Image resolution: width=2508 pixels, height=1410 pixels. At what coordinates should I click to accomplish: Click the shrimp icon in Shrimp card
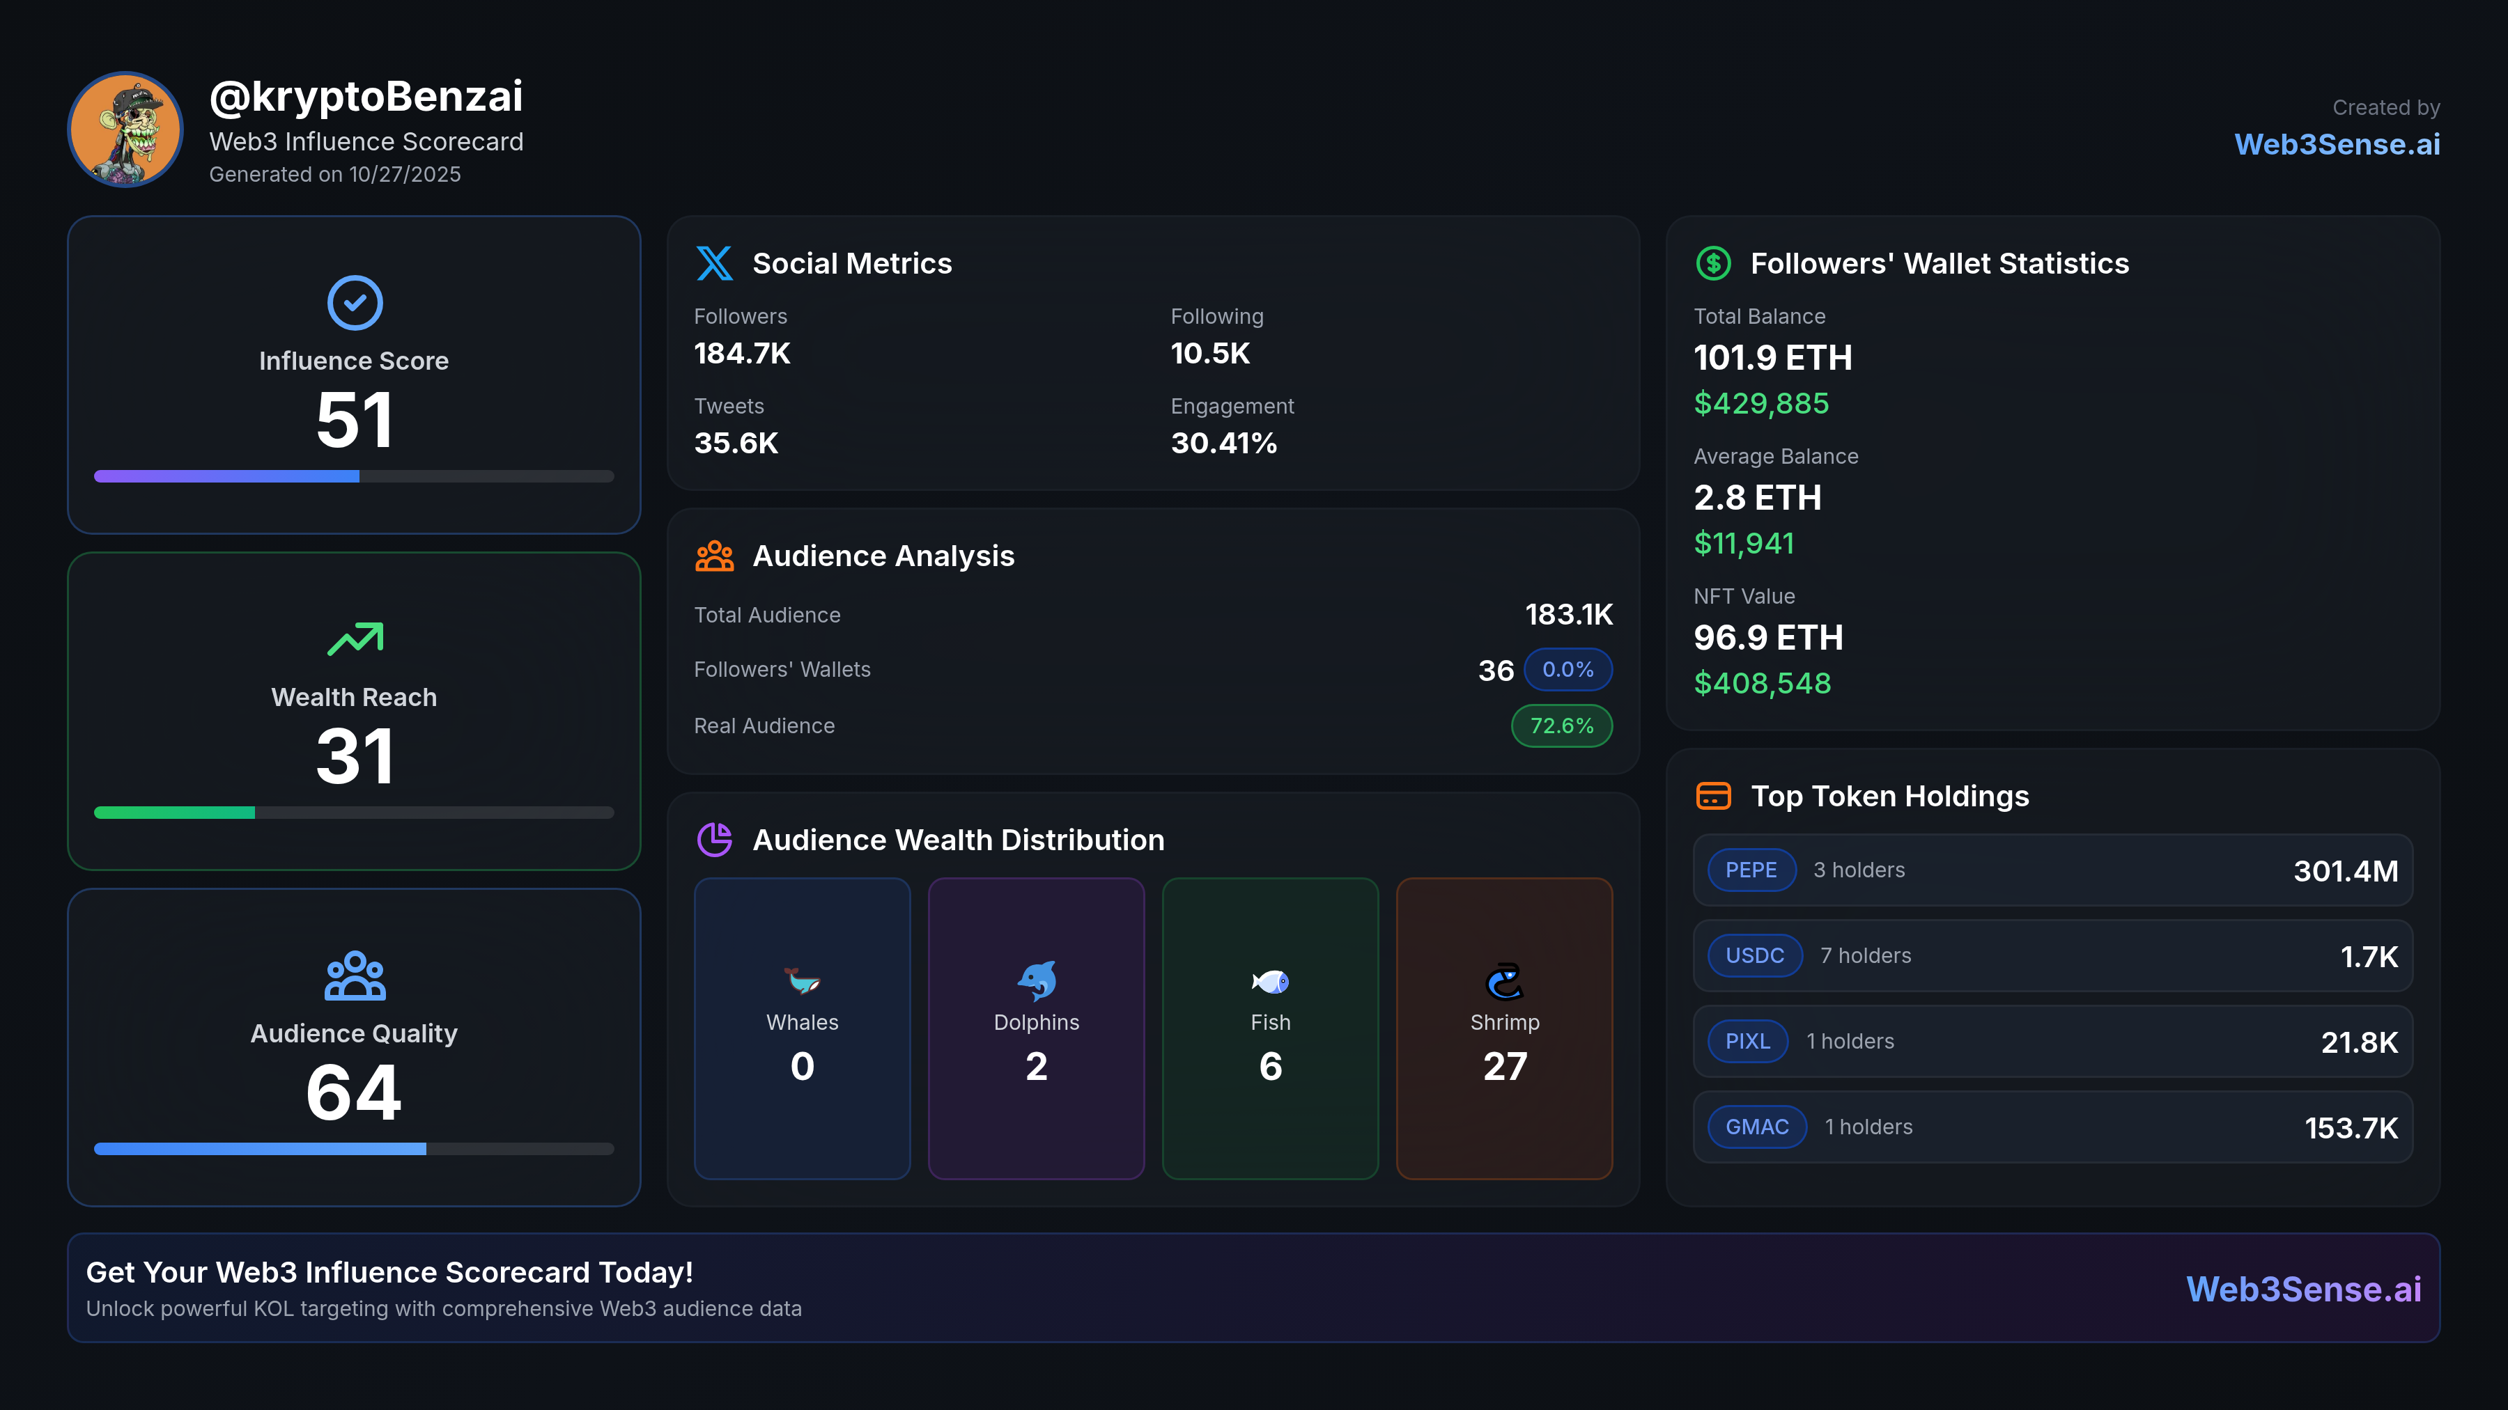pyautogui.click(x=1504, y=982)
